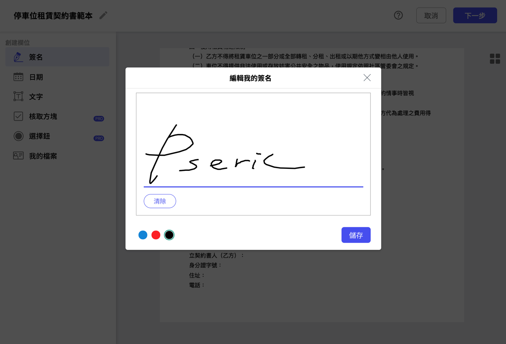Screen dimensions: 506x344
Task: Click the 下一步 button
Action: click(475, 15)
